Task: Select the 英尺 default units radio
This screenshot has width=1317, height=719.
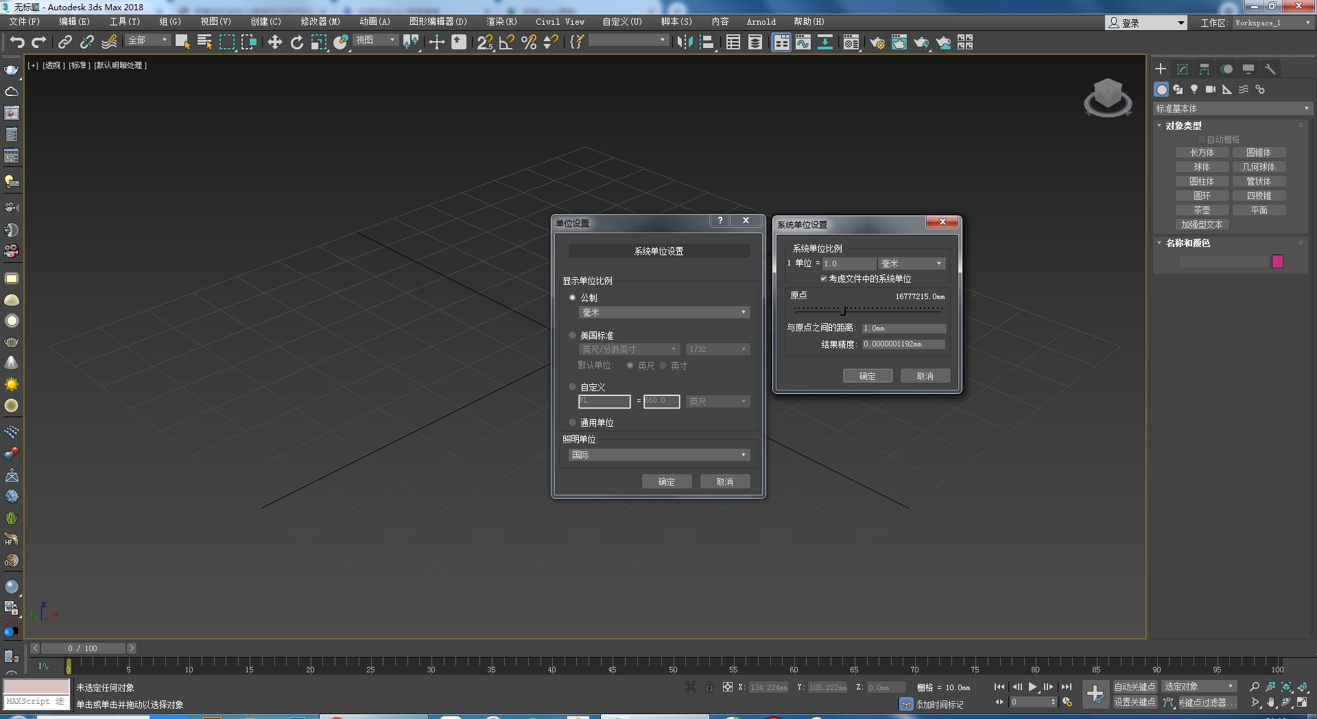Action: click(630, 366)
